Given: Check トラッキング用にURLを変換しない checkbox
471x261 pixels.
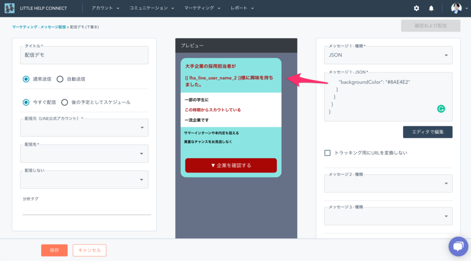Looking at the screenshot, I should 327,153.
